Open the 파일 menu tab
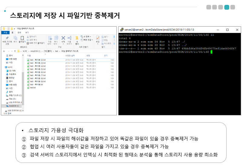This screenshot has width=242, height=168. point(5,32)
